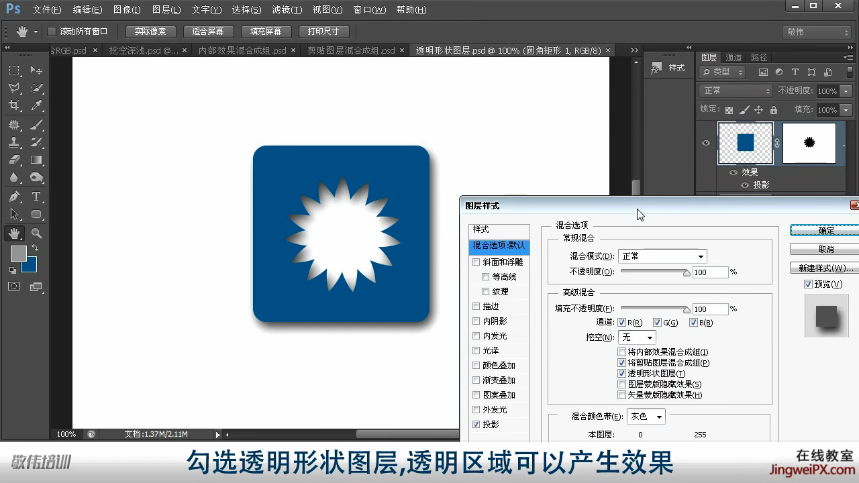Activate the Brush tool
859x483 pixels.
point(36,125)
